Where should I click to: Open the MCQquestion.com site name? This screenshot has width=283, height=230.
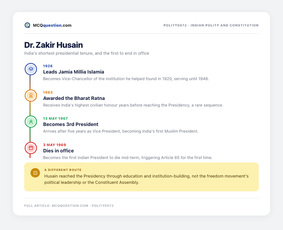point(52,25)
